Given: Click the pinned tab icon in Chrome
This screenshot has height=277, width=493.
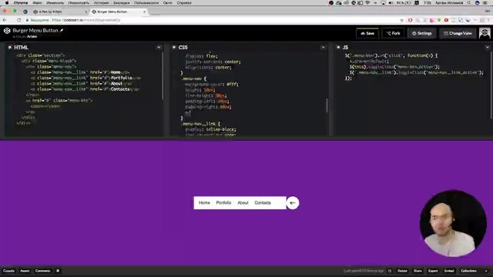Looking at the screenshot, I should pyautogui.click(x=25, y=12).
